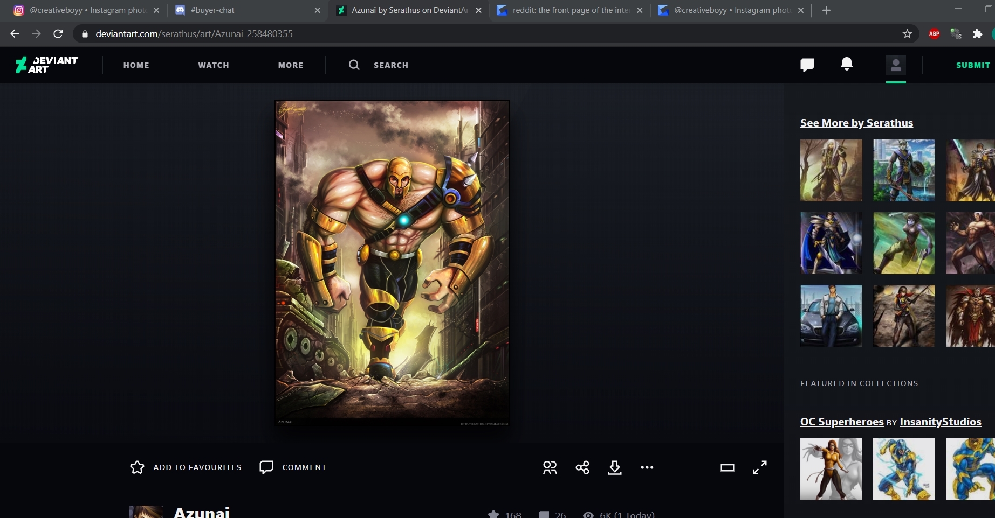Open a new browser tab
Screen dimensions: 995x518
coord(826,10)
